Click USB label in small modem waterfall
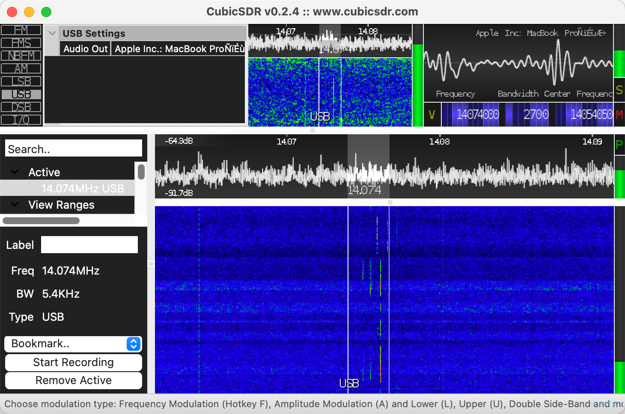The image size is (625, 414). click(x=320, y=116)
